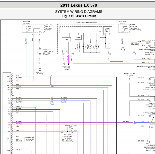The image size is (155, 154).
Task: Click the E1 ground point label
Action: [x=40, y=72]
